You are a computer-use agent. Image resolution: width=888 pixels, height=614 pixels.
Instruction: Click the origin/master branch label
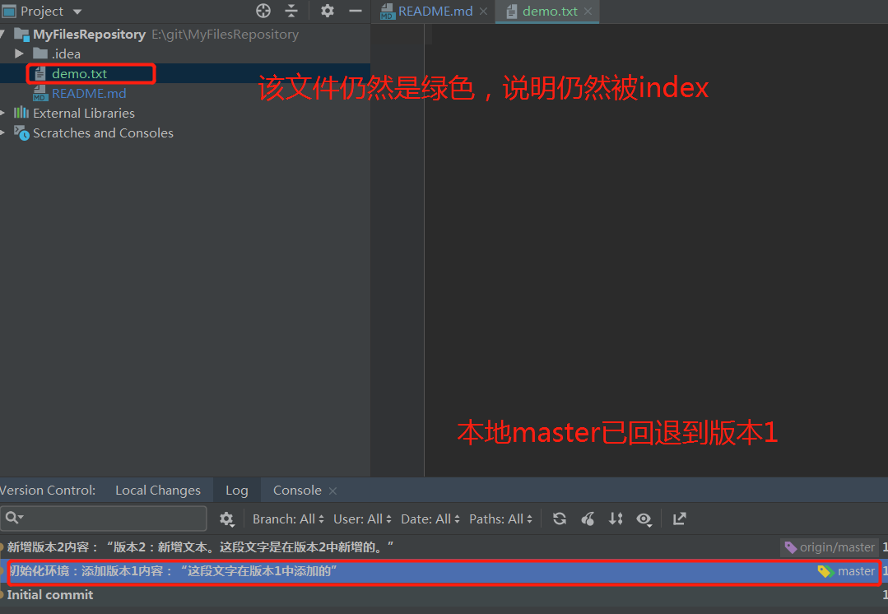830,547
